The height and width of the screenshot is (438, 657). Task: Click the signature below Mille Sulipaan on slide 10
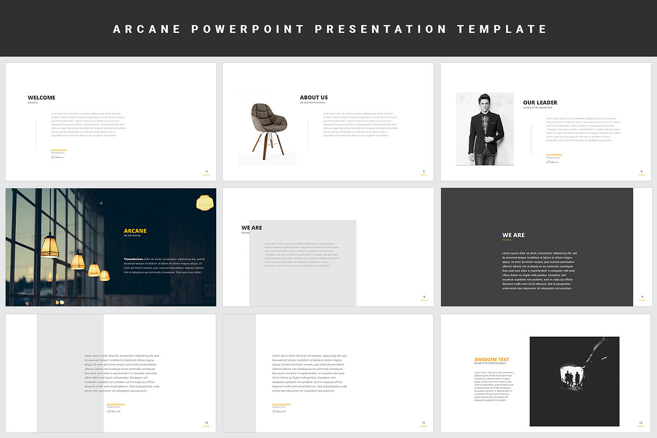(x=114, y=410)
